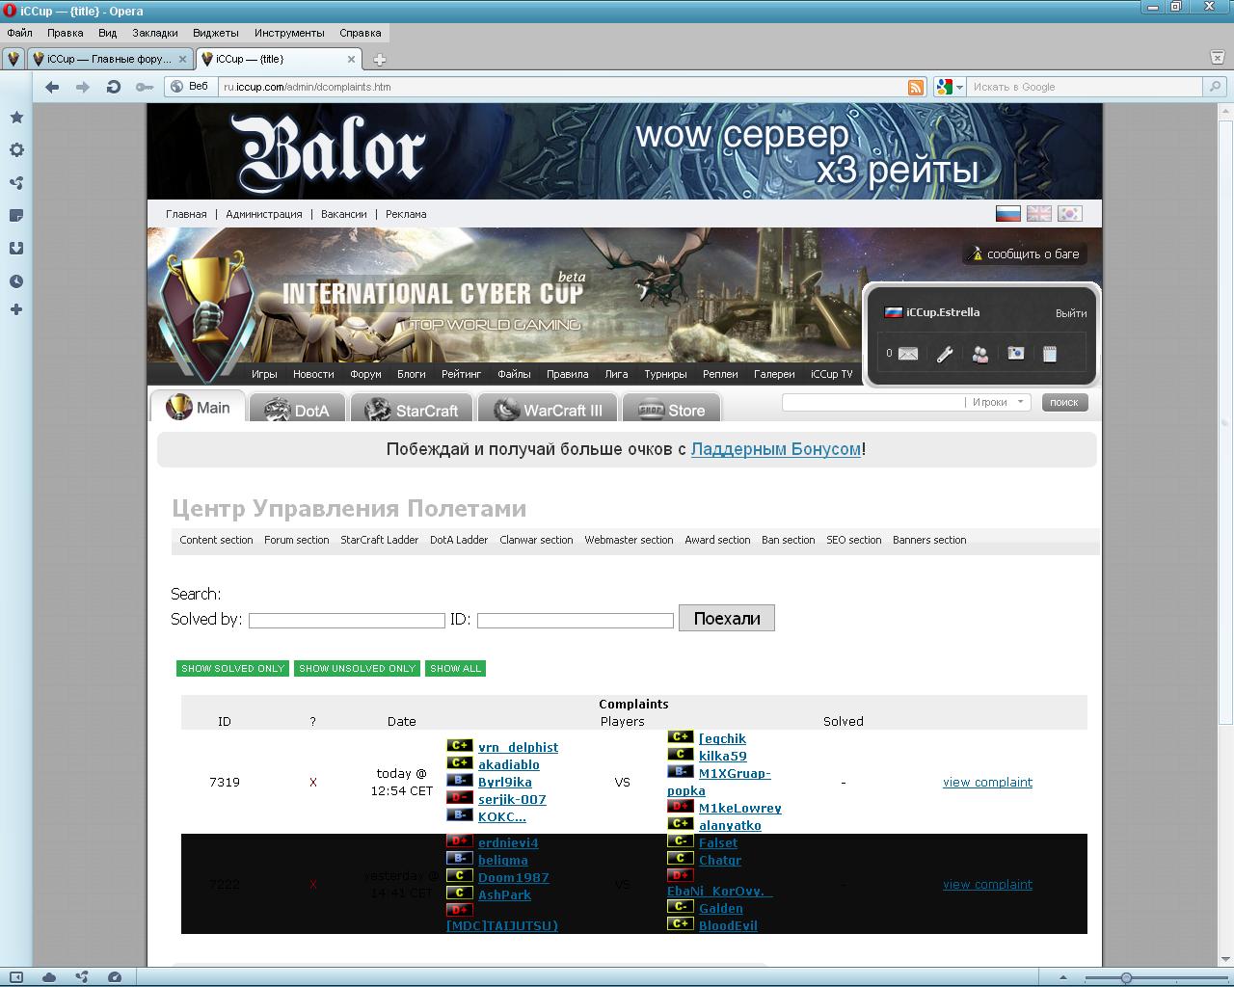Select the Store site tab

(672, 409)
